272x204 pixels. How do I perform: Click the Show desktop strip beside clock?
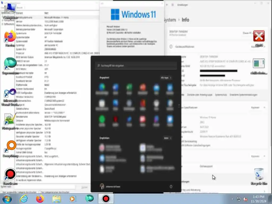(271, 199)
